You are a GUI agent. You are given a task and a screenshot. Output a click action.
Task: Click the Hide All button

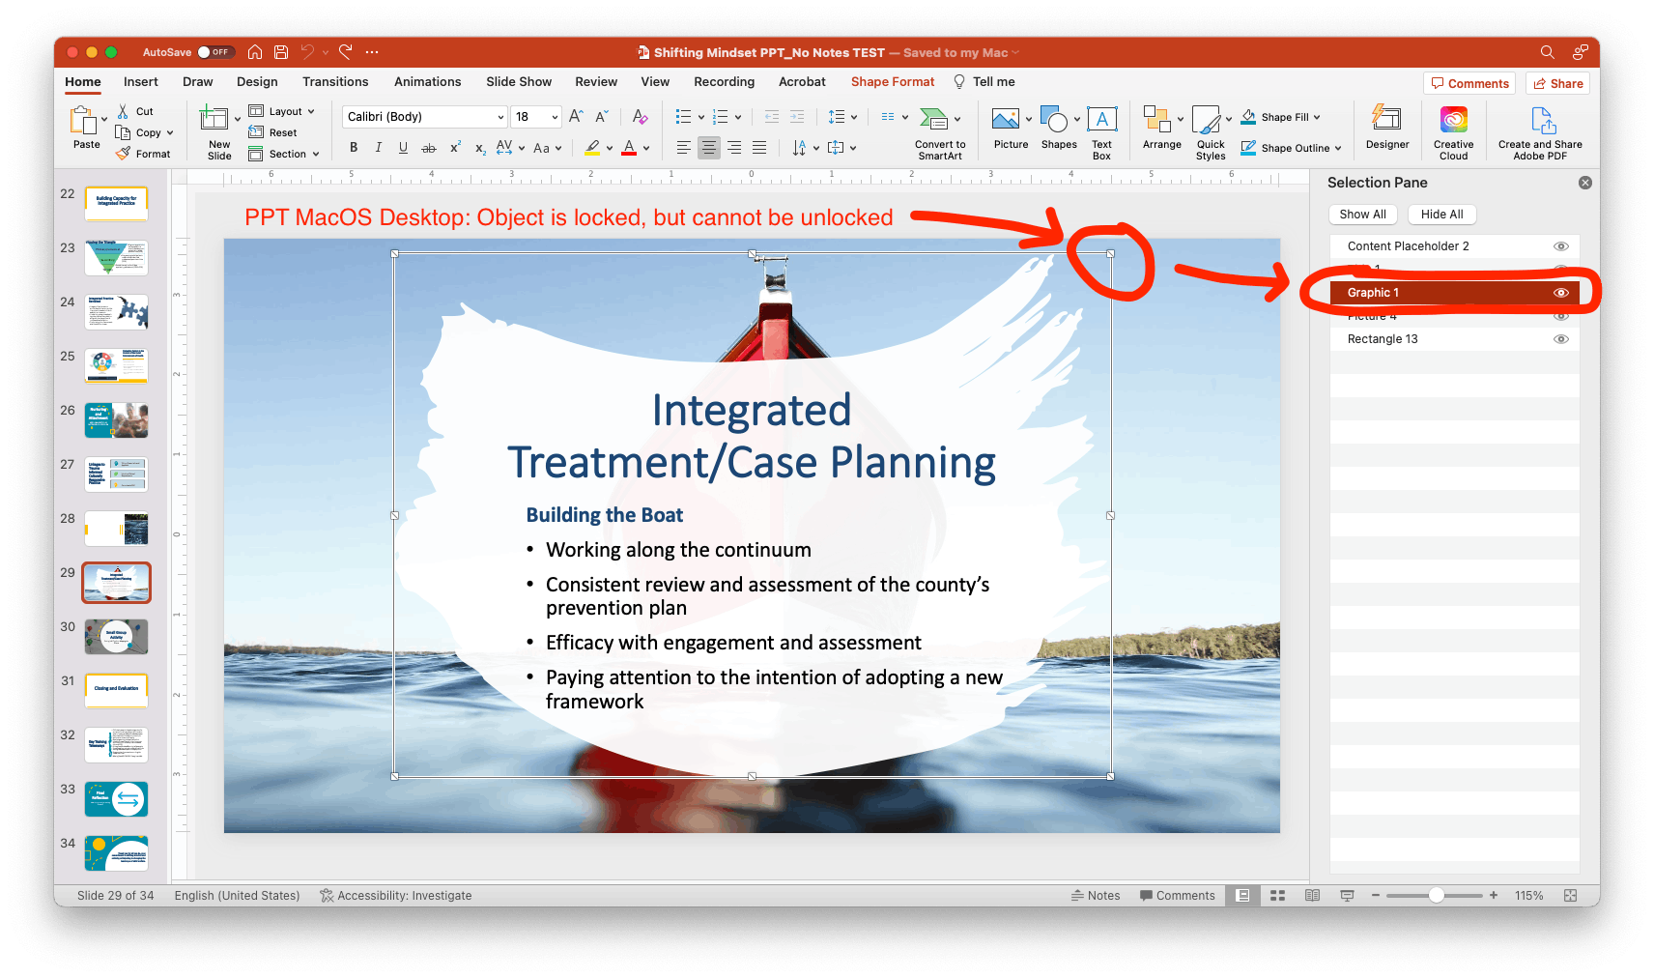pyautogui.click(x=1440, y=214)
